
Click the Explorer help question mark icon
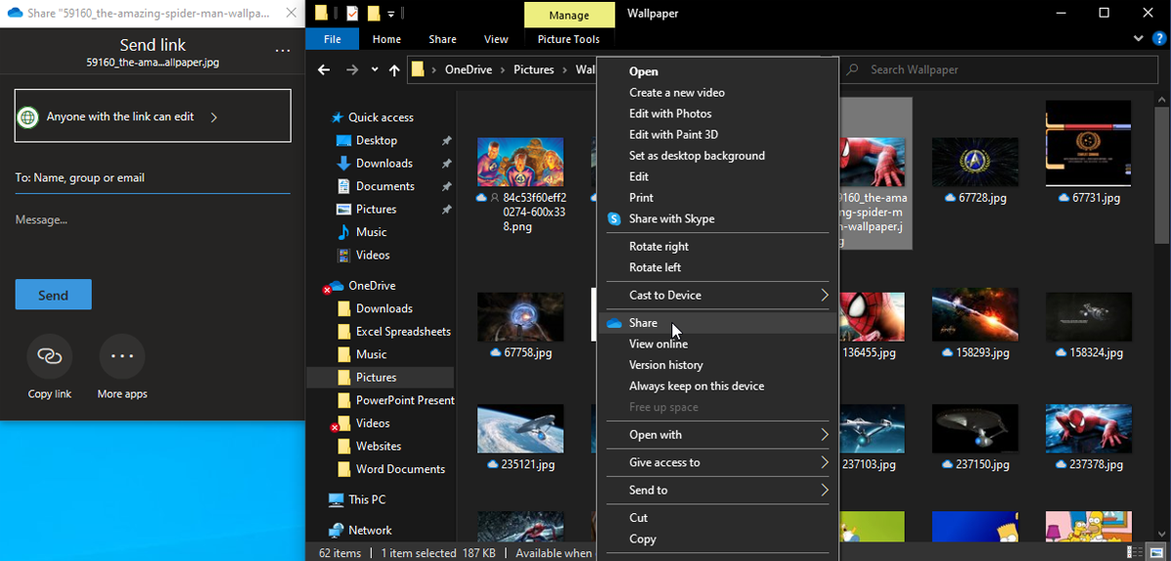[x=1158, y=39]
